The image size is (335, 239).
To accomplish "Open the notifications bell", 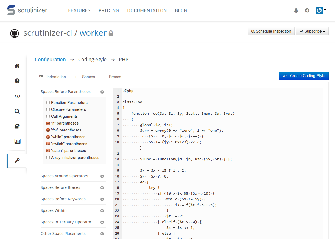I will (296, 10).
